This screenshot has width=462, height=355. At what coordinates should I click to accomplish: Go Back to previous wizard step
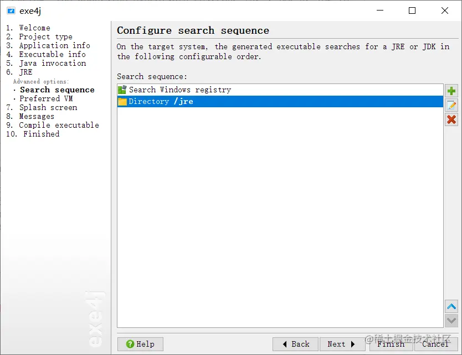point(295,344)
